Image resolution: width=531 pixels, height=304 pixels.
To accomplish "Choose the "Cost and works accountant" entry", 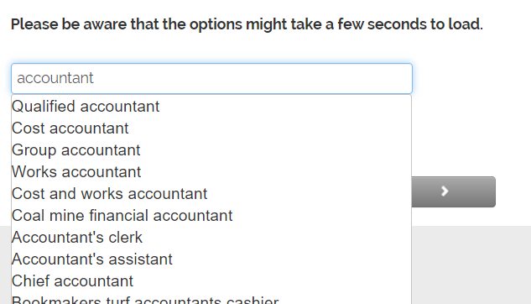I will (x=211, y=194).
